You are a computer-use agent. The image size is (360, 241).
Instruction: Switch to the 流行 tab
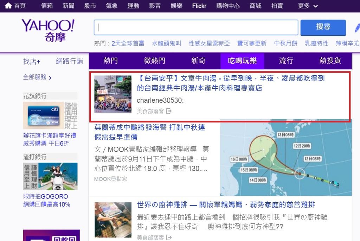(286, 61)
